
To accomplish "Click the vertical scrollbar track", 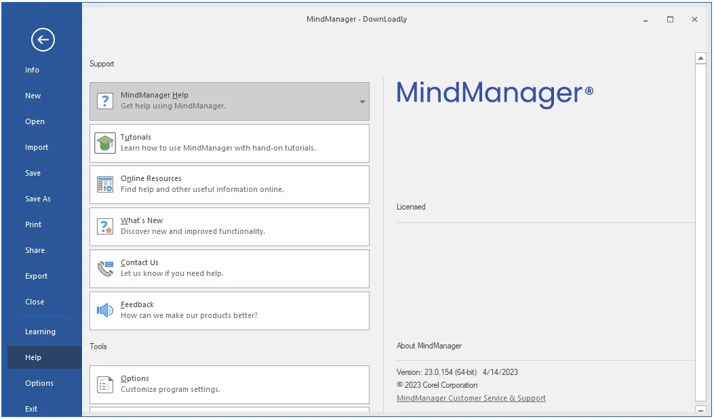I will pos(700,234).
